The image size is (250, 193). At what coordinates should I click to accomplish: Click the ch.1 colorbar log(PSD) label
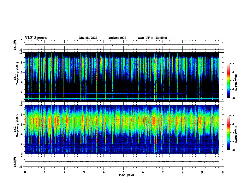236,82
